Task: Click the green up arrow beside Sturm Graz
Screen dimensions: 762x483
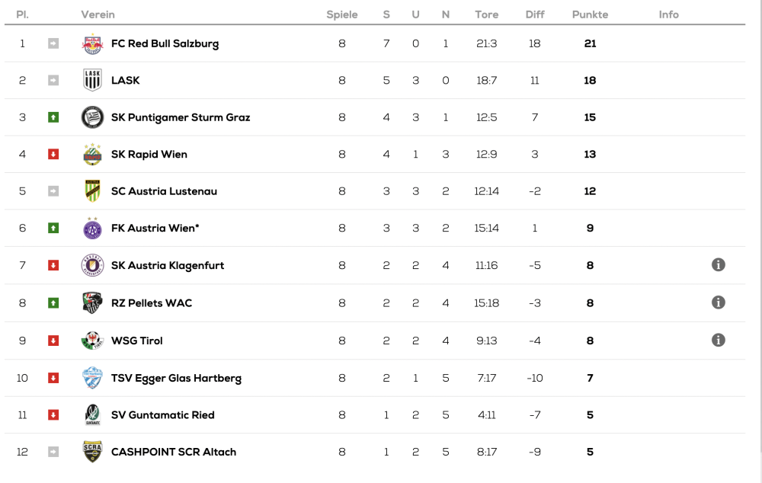Action: pyautogui.click(x=53, y=117)
